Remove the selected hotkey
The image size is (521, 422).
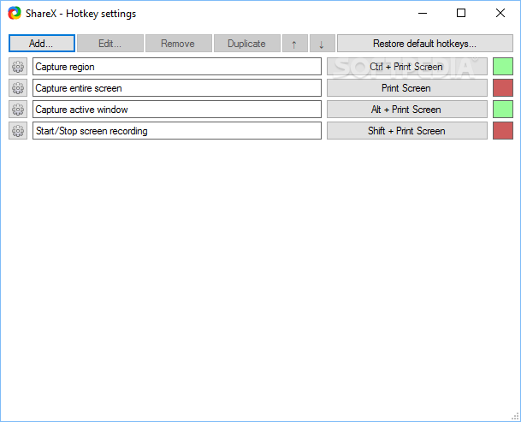(x=179, y=44)
